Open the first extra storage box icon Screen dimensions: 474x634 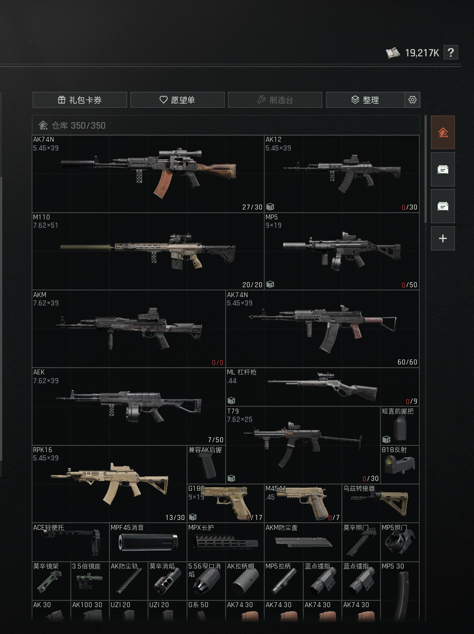click(x=443, y=169)
